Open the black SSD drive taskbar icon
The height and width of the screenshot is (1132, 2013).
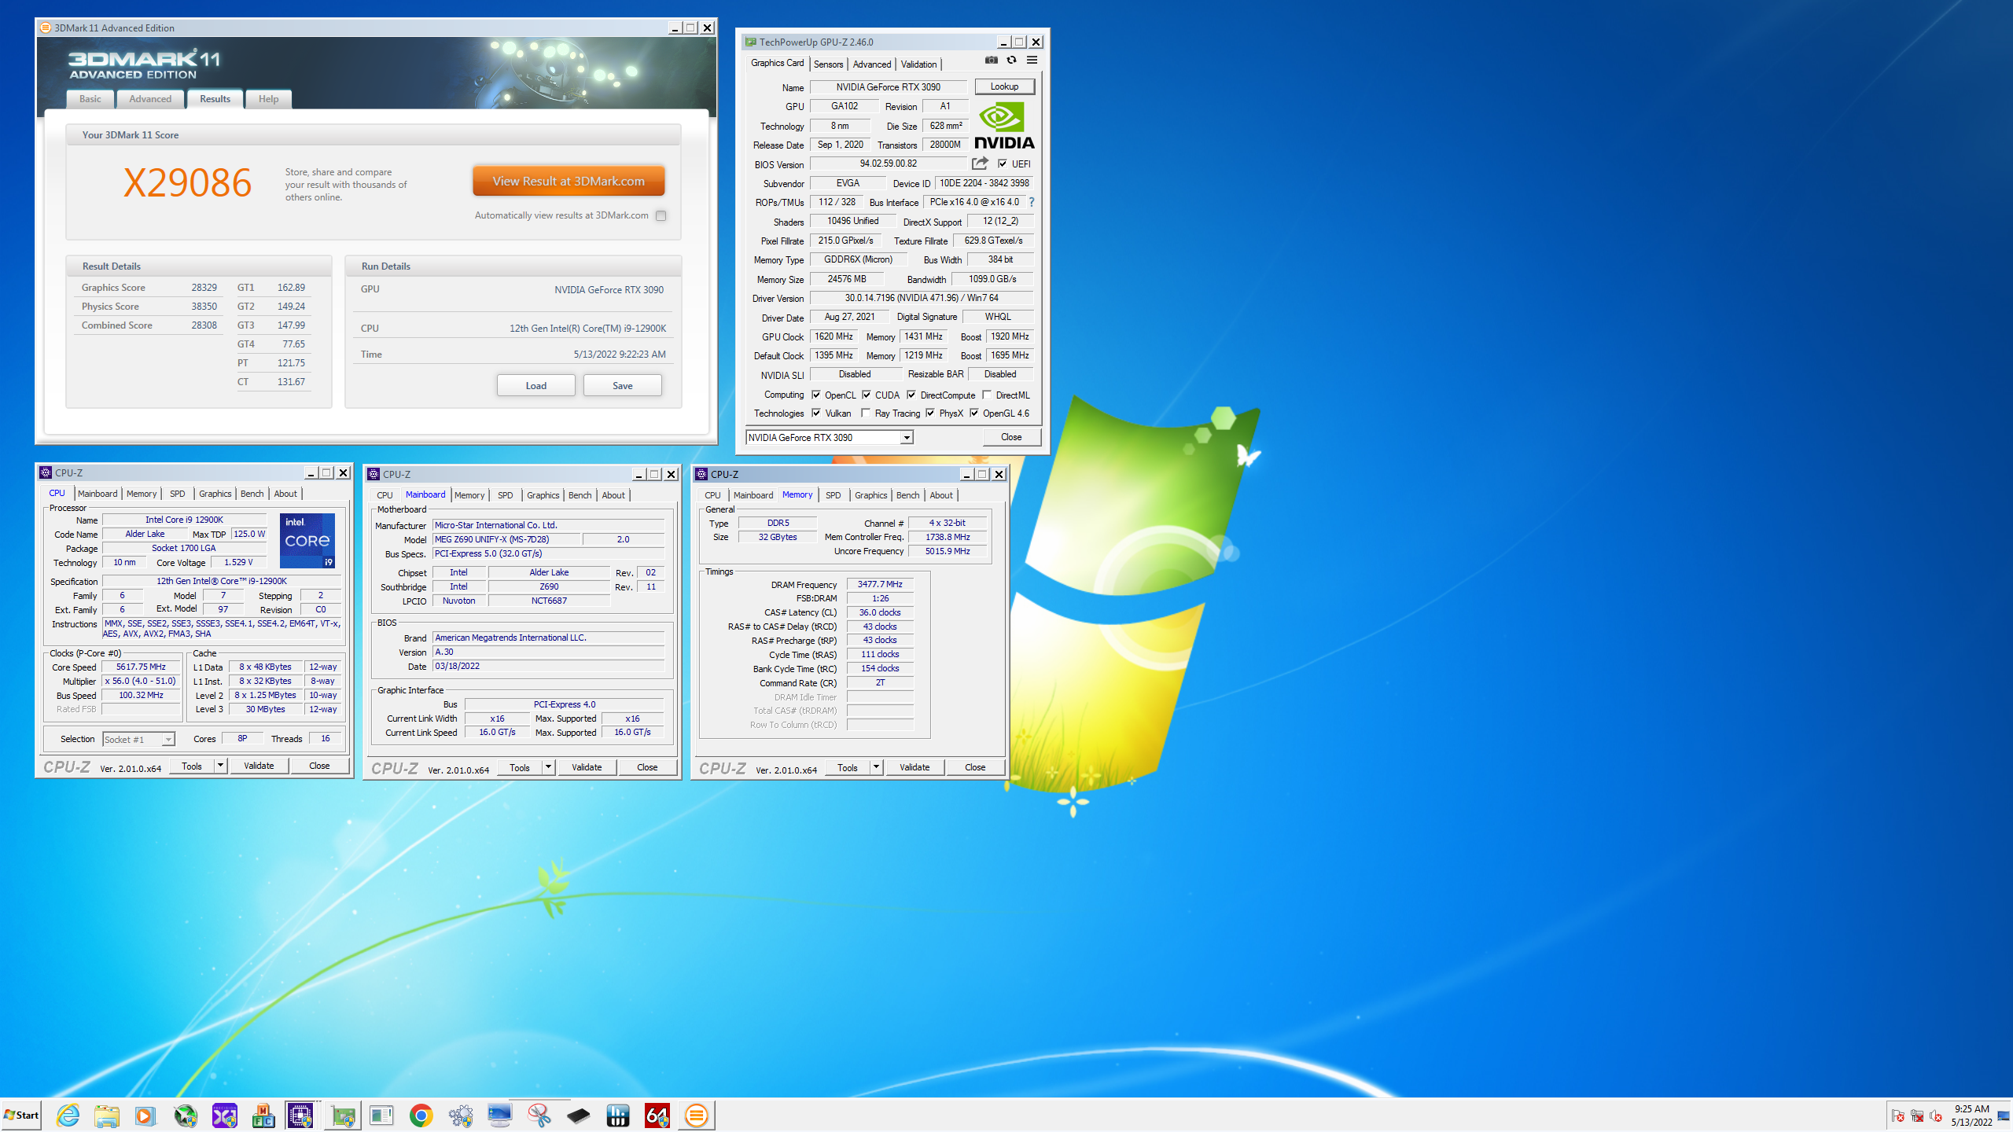(x=578, y=1115)
